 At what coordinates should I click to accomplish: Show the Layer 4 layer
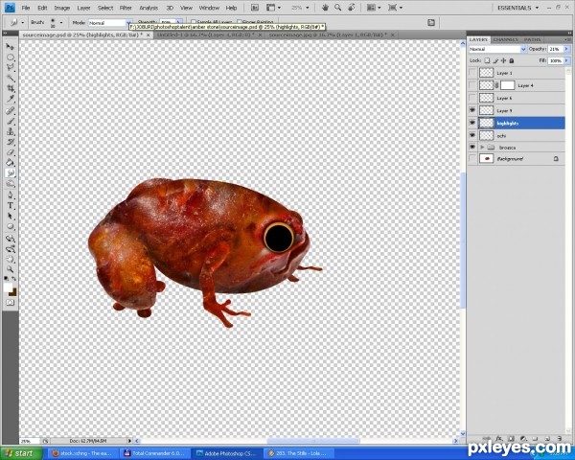pyautogui.click(x=472, y=85)
